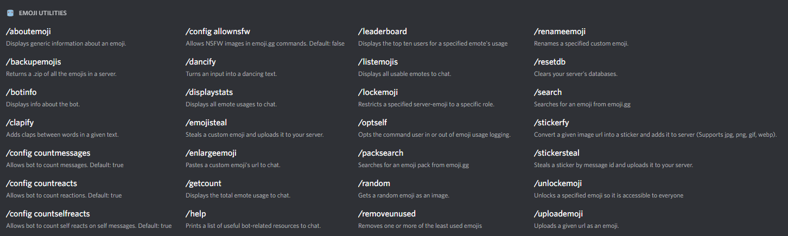Click the /config allownsfw command
This screenshot has height=236, width=788.
pyautogui.click(x=218, y=31)
